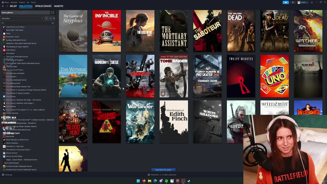Switch to the SKLEP tab

tap(13, 6)
